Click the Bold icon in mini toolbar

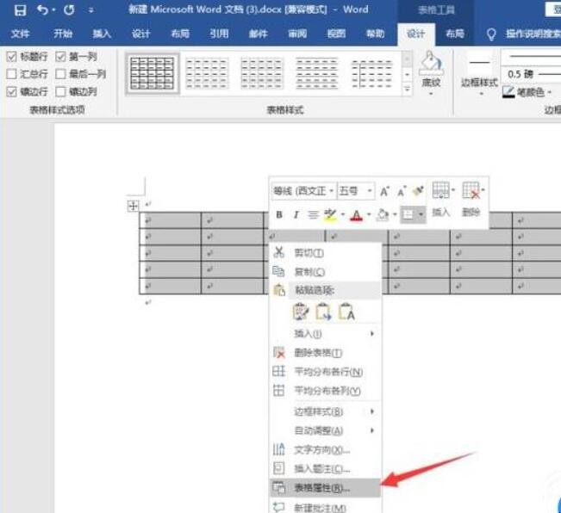point(279,214)
